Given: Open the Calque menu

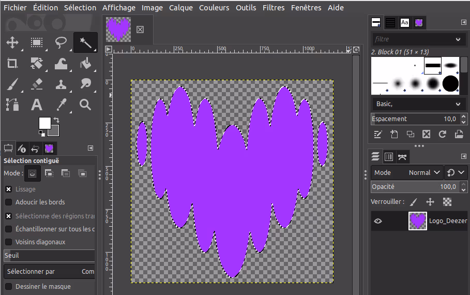Looking at the screenshot, I should (x=181, y=8).
